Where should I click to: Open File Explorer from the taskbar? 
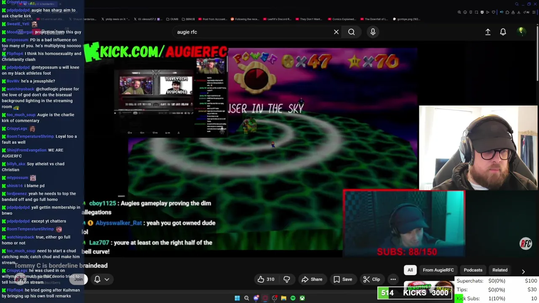[284, 298]
